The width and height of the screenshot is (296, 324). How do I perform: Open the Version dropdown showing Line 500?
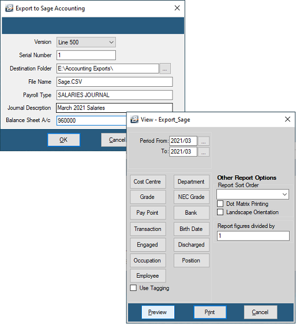pos(86,42)
